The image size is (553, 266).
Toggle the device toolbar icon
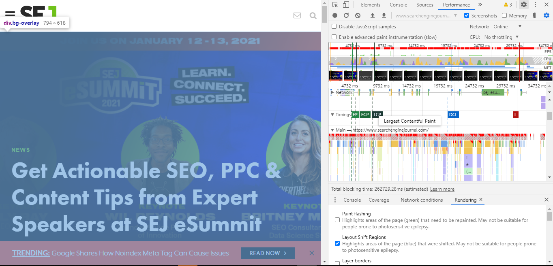[346, 5]
